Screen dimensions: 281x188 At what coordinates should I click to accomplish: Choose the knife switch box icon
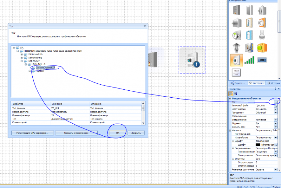coord(249,48)
